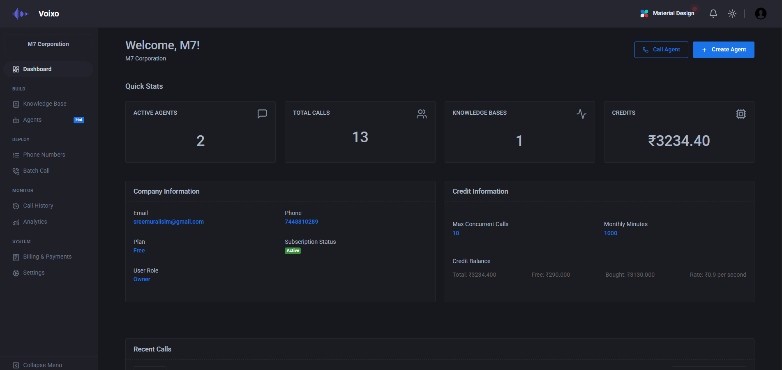The image size is (782, 370).
Task: Click the Create Agent button
Action: [x=723, y=49]
